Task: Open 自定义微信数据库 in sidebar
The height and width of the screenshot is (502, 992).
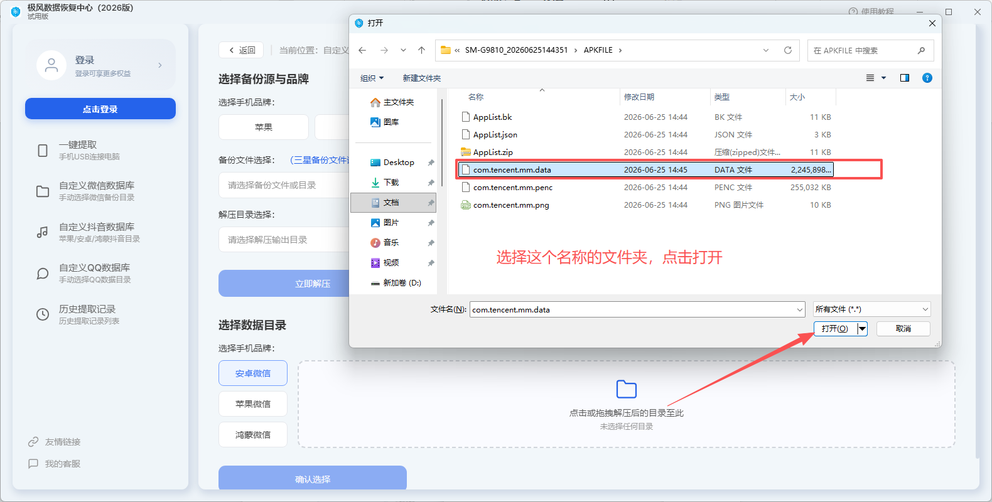Action: pyautogui.click(x=100, y=191)
